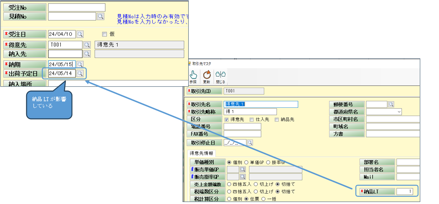439x204 pixels.
Task: Click the 取引先名 text field
Action: tap(261, 104)
